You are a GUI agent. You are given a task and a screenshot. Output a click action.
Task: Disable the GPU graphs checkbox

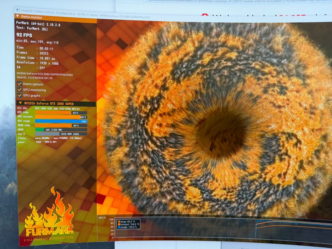[19, 95]
